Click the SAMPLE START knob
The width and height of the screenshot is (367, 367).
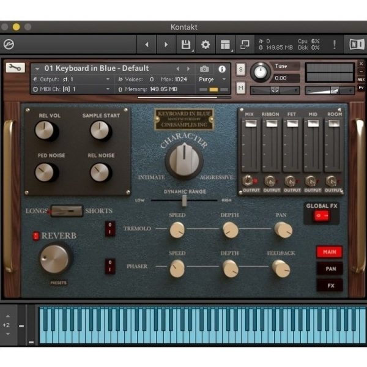(x=101, y=131)
